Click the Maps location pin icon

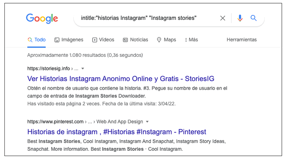coord(159,40)
